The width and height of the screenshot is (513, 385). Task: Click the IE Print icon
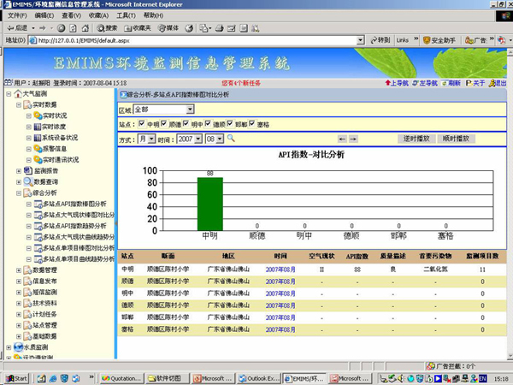[x=219, y=28]
